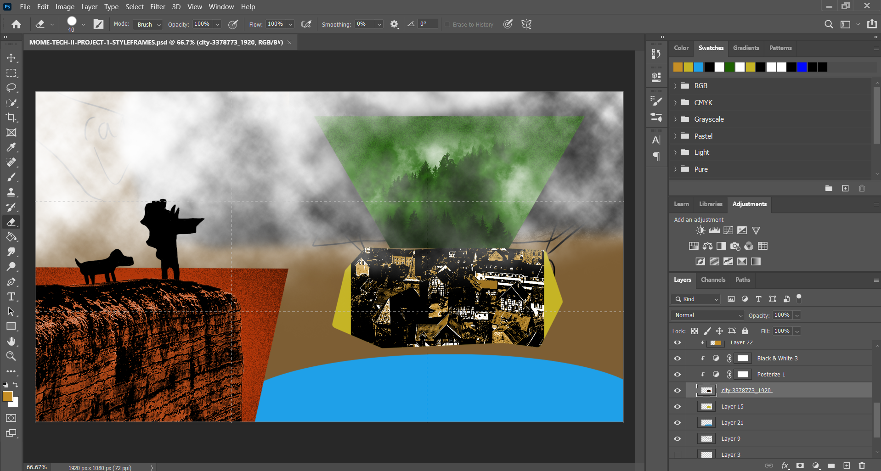Add a Curves adjustment

(728, 230)
